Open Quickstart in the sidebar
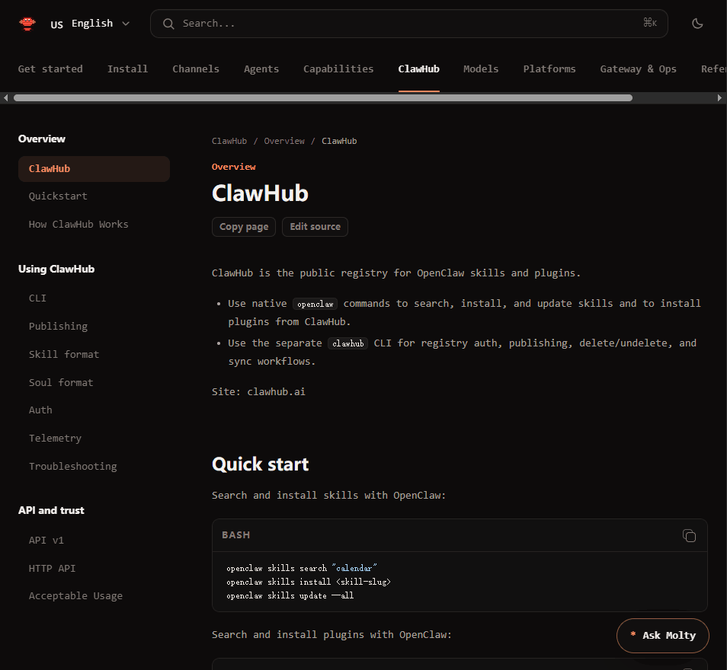Viewport: 727px width, 670px height. [x=58, y=196]
